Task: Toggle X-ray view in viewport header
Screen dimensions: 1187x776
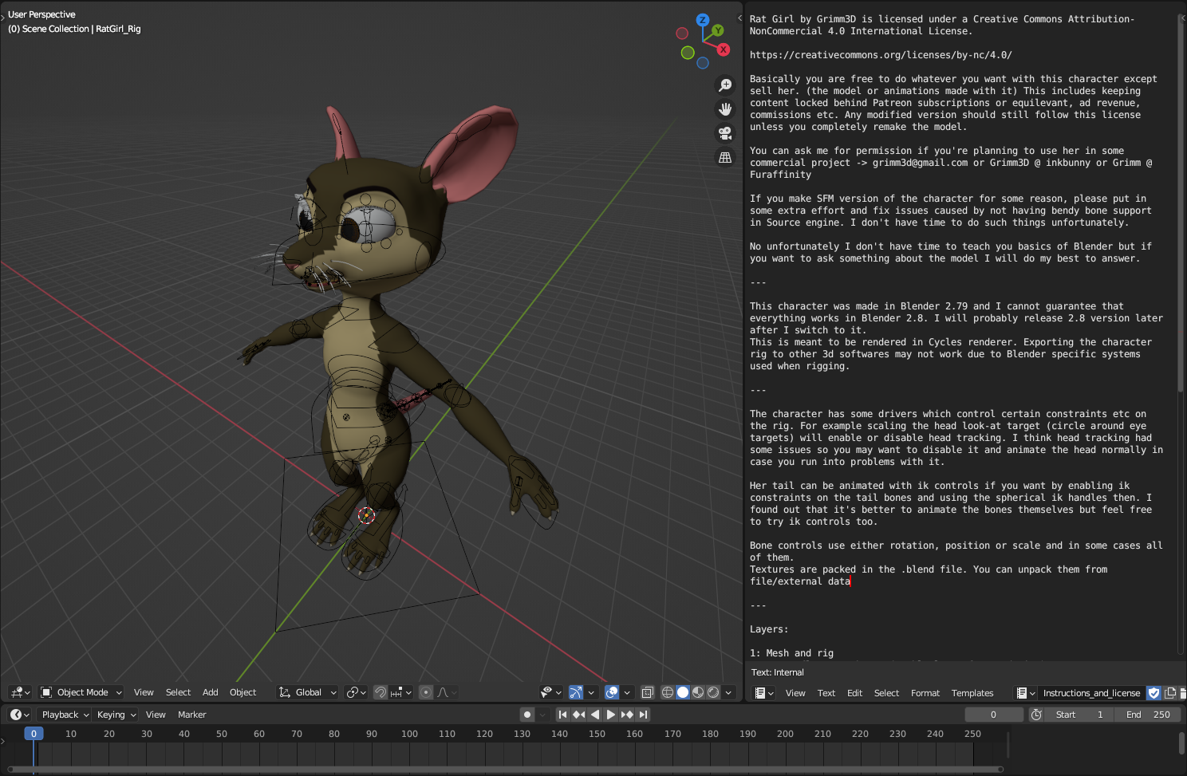Action: 648,692
